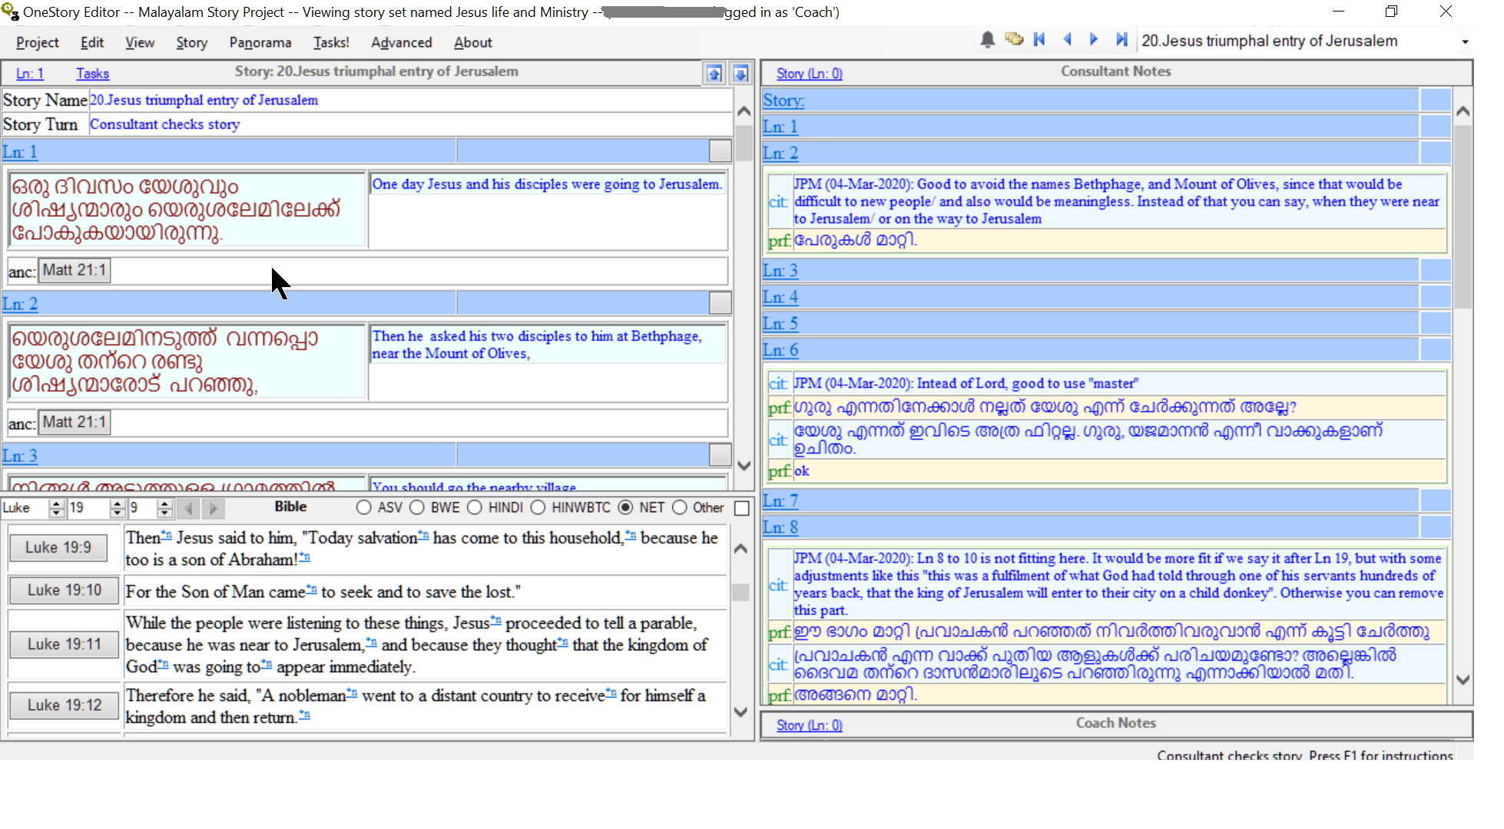Increase the Luke chapter number spinner
The width and height of the screenshot is (1504, 829).
pyautogui.click(x=118, y=504)
